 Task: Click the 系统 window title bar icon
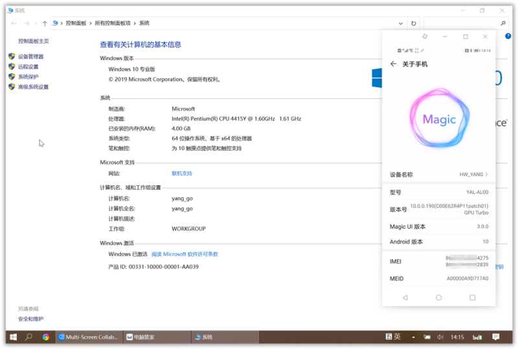pos(10,10)
